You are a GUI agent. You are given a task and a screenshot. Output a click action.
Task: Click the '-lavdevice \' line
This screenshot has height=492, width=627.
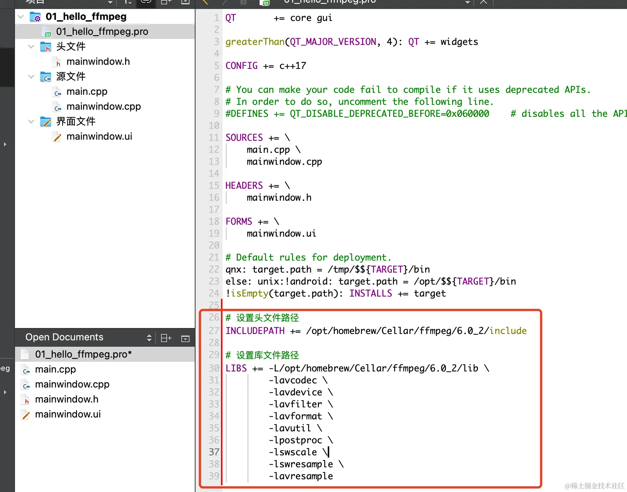coord(301,392)
